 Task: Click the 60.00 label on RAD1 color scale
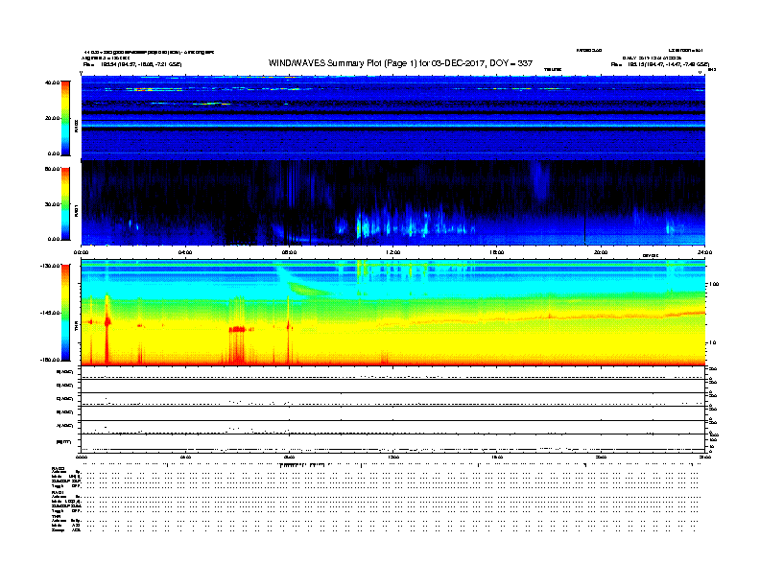(x=52, y=169)
